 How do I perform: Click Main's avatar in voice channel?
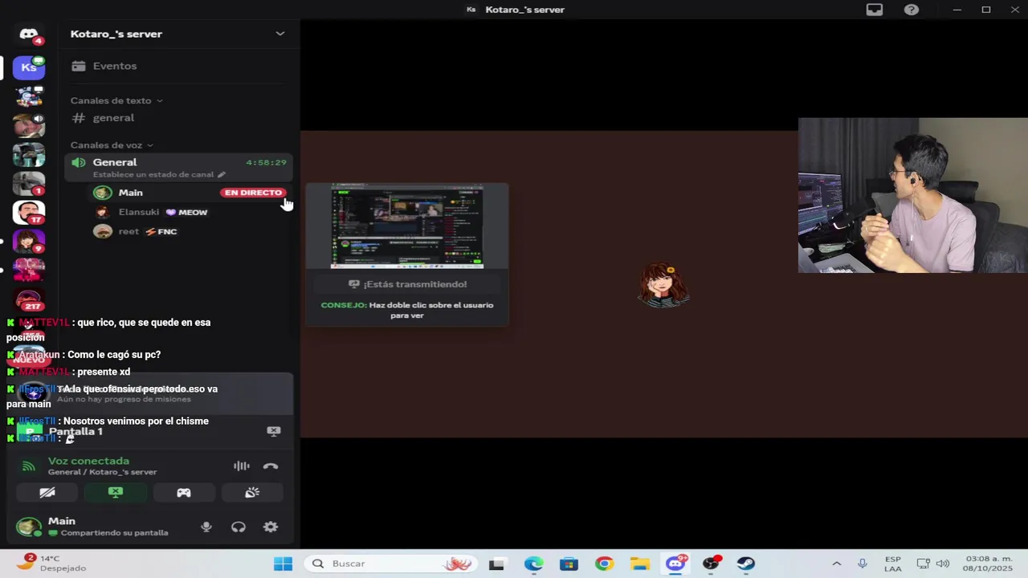click(x=102, y=193)
